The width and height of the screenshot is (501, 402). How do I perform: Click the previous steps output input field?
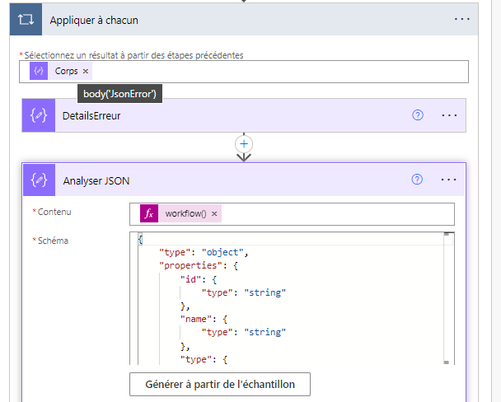tap(272, 72)
